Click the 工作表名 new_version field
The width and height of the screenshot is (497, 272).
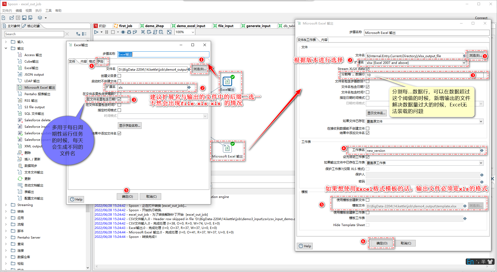[423, 150]
